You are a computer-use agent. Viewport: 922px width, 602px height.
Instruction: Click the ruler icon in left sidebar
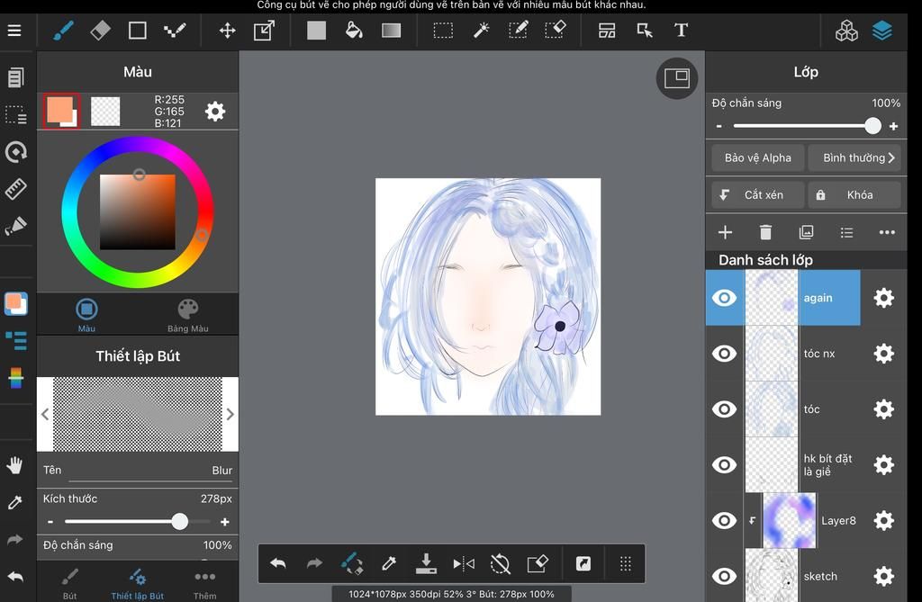[x=16, y=189]
